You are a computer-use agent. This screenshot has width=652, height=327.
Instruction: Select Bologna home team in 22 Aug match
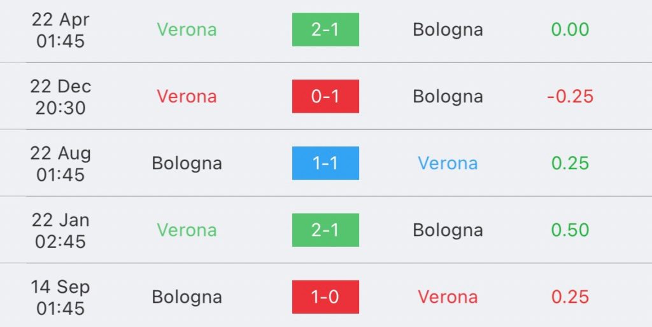coord(187,163)
